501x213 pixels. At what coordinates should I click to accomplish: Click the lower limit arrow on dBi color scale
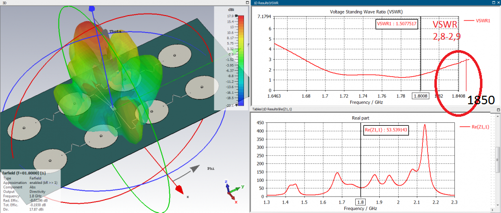pyautogui.click(x=236, y=105)
